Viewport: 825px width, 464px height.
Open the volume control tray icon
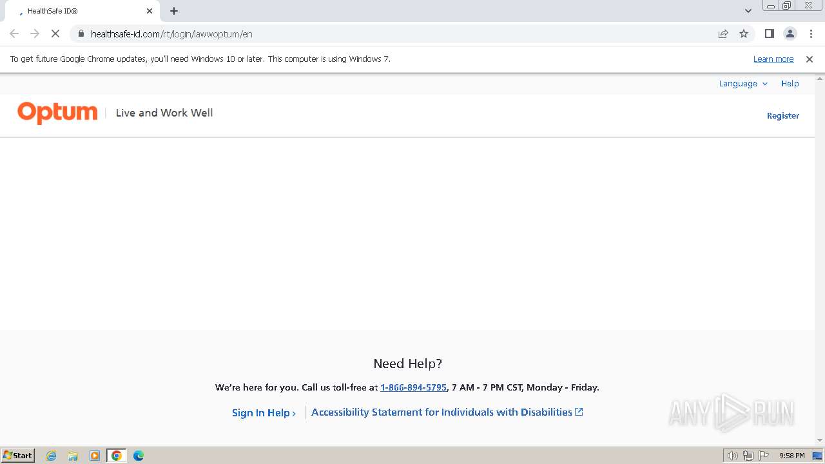(x=733, y=456)
